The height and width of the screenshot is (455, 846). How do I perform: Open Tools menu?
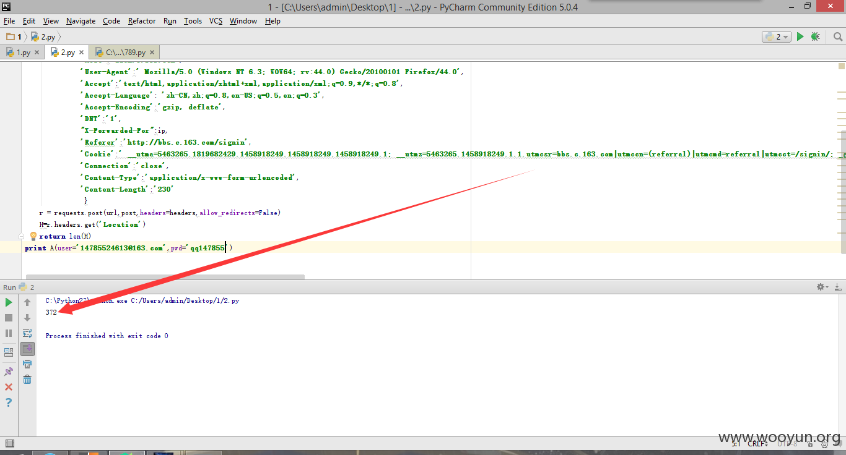click(x=193, y=21)
